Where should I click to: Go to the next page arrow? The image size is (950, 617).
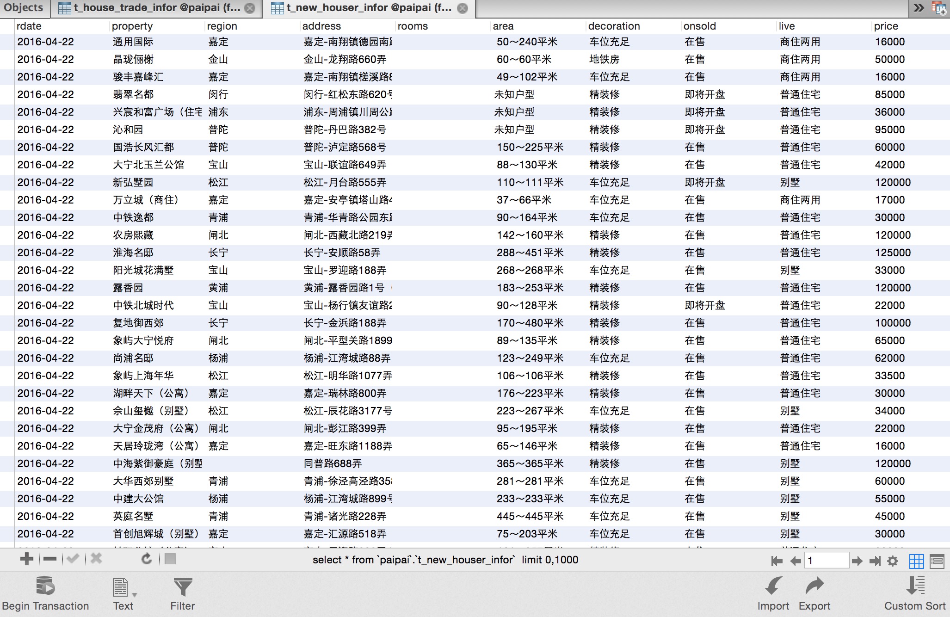pyautogui.click(x=857, y=561)
